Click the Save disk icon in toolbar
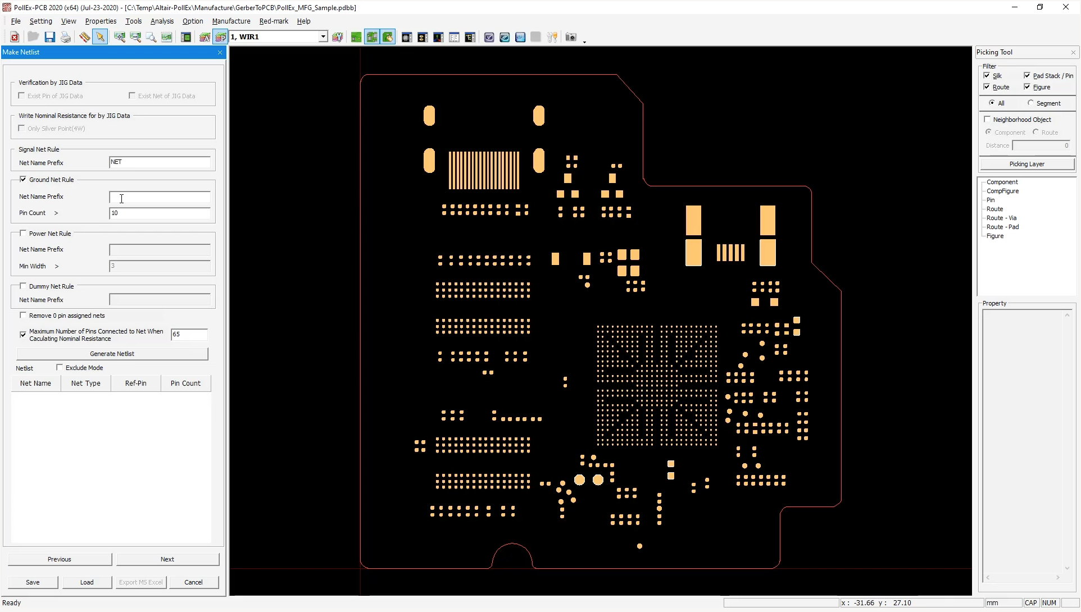The width and height of the screenshot is (1081, 612). (x=50, y=37)
